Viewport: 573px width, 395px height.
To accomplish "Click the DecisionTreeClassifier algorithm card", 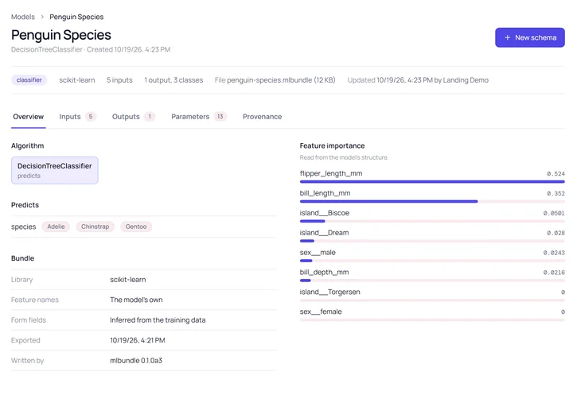I will coord(55,171).
